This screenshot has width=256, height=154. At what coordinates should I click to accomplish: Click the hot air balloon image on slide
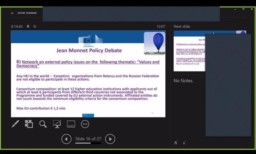click(154, 43)
